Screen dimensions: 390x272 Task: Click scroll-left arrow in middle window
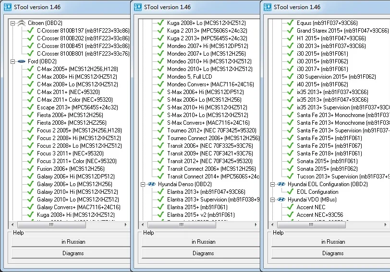[x=143, y=225]
